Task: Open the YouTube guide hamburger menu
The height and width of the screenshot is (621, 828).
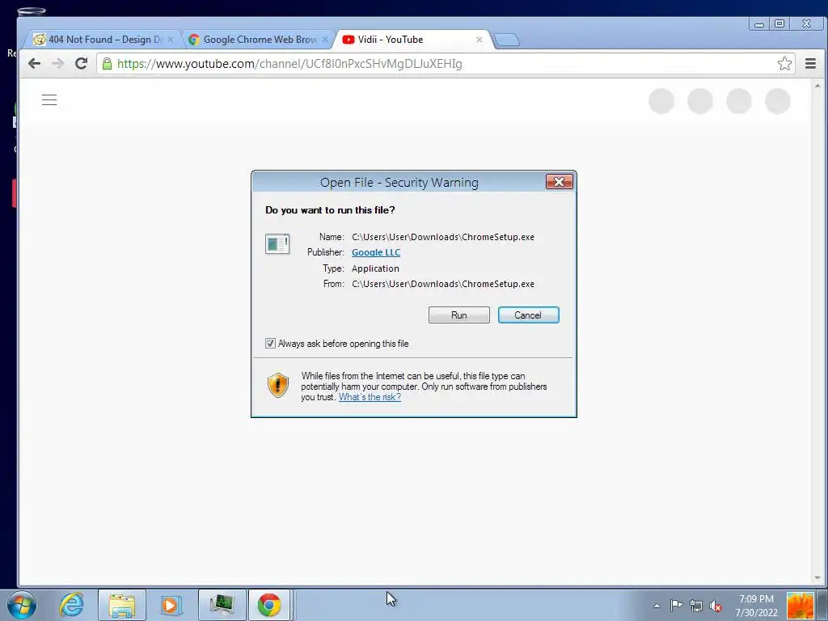Action: (x=49, y=99)
